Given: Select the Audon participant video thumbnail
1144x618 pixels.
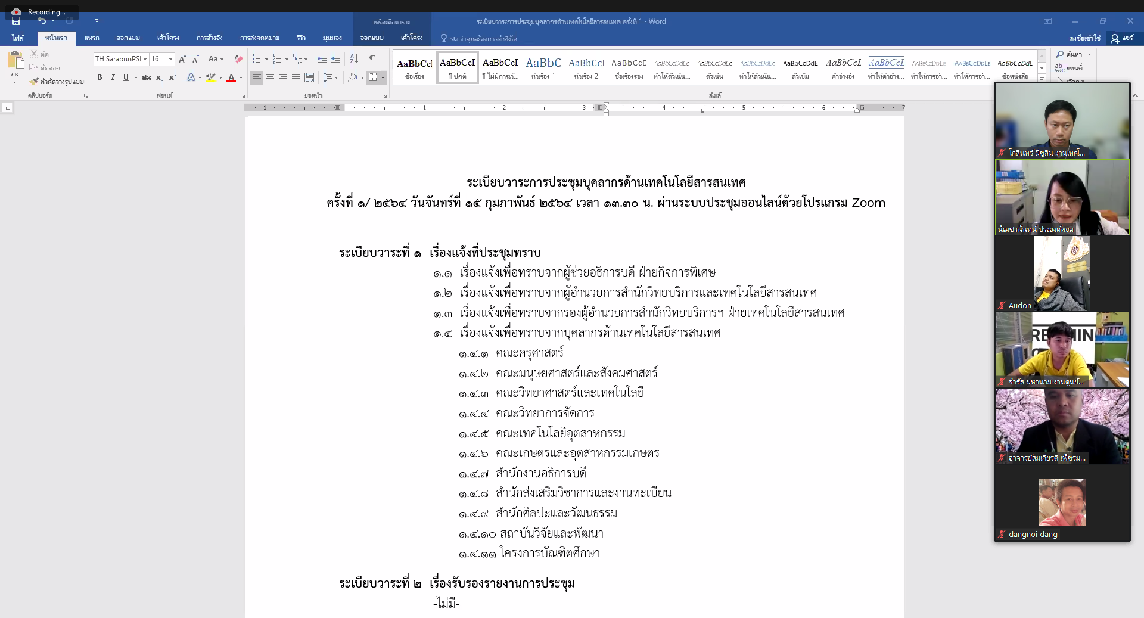Looking at the screenshot, I should [1062, 274].
